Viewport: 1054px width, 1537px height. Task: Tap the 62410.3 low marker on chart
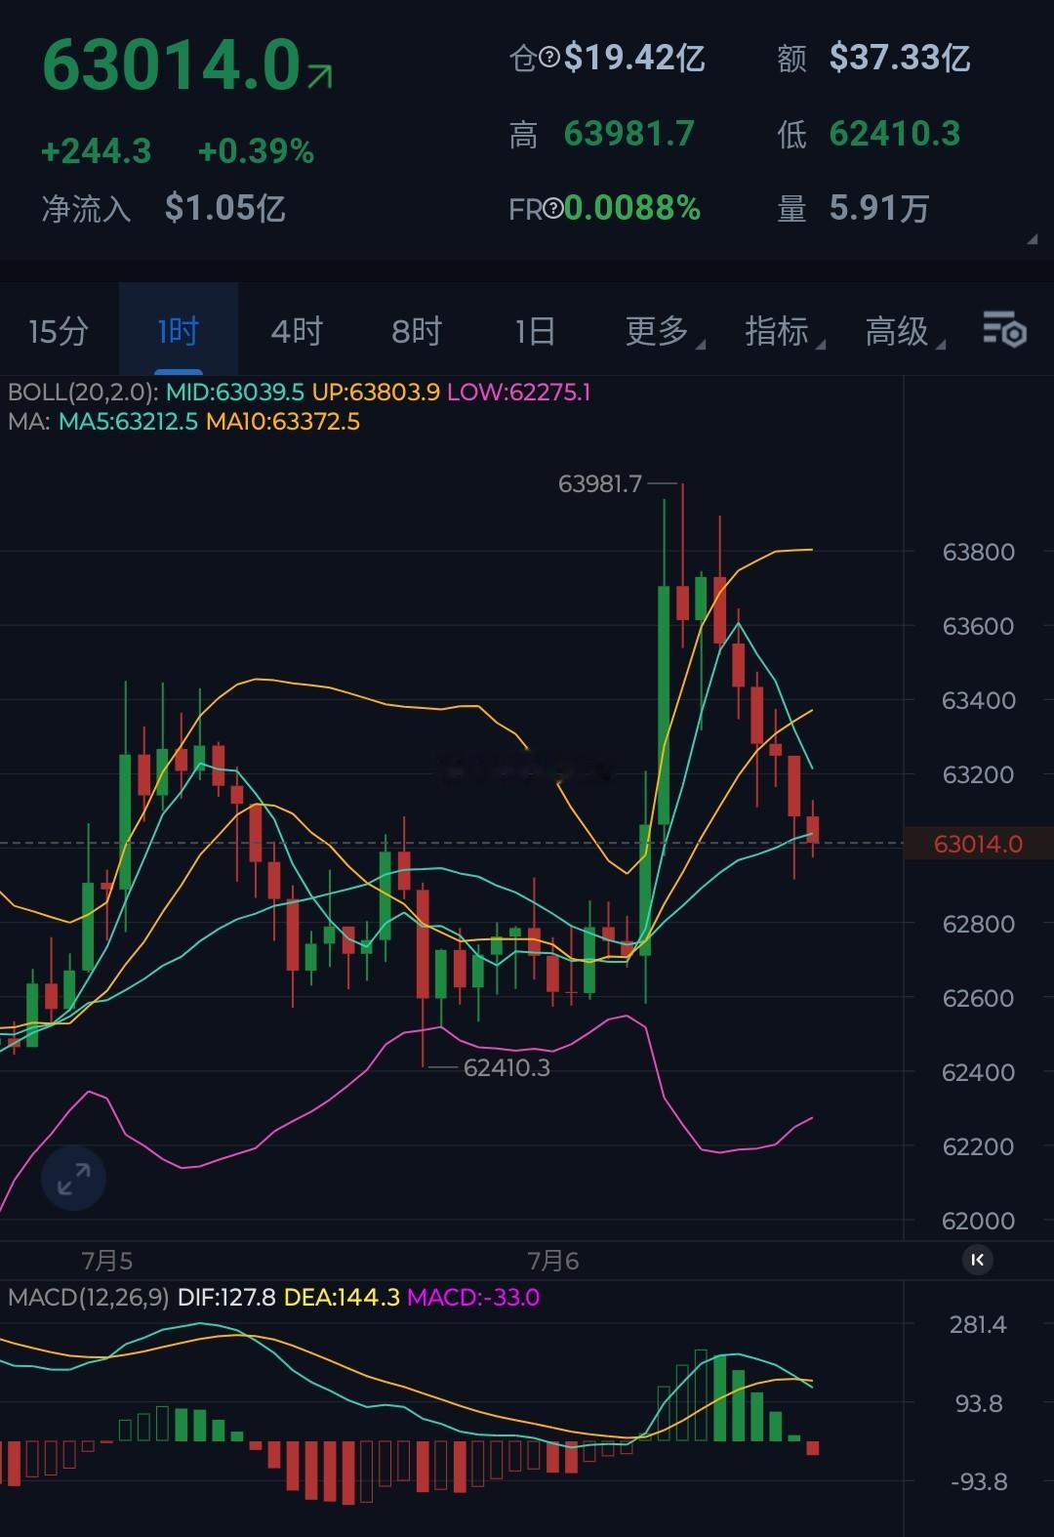click(x=507, y=1068)
